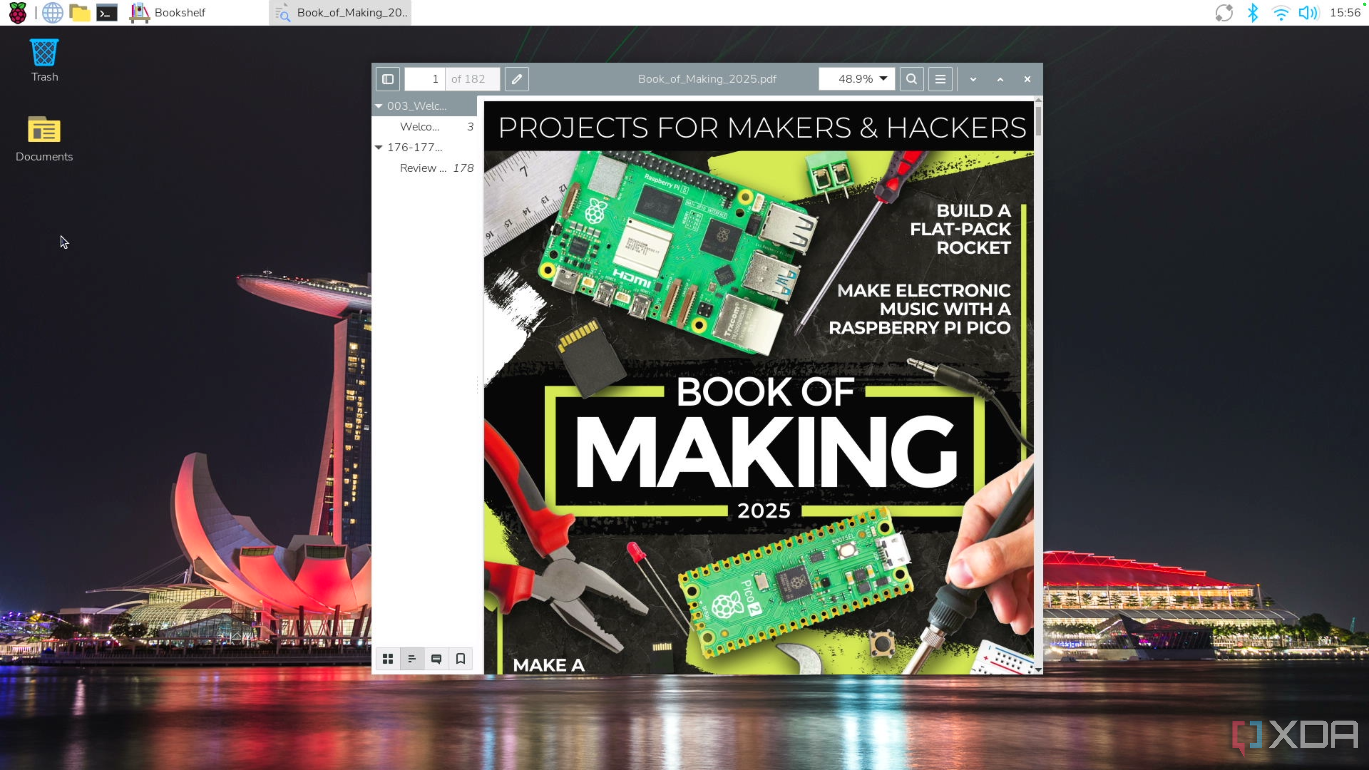This screenshot has width=1369, height=770.
Task: Select the Trash desktop icon
Action: click(x=44, y=60)
